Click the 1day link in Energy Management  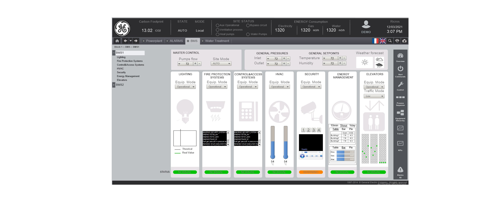click(x=352, y=126)
